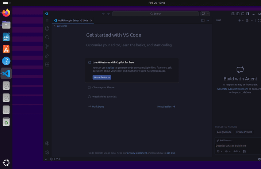
Task: Open the Run and Debug view
Action: coord(47,55)
